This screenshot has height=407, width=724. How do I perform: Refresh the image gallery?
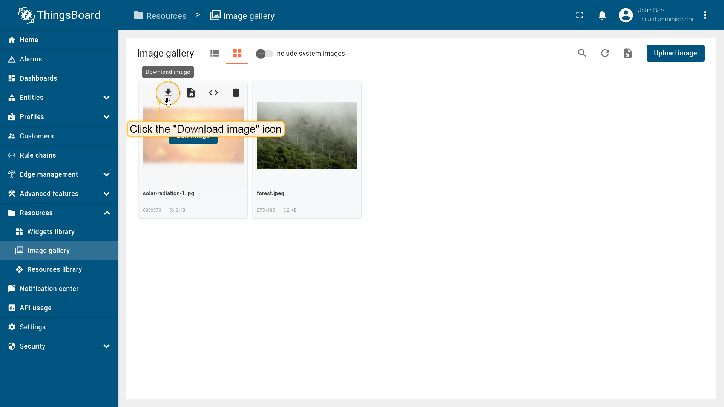tap(605, 53)
